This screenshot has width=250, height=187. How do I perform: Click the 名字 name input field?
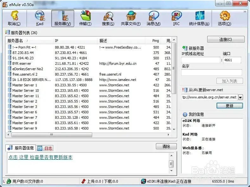(212, 72)
